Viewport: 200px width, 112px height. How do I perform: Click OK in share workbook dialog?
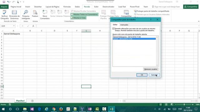pos(142,75)
